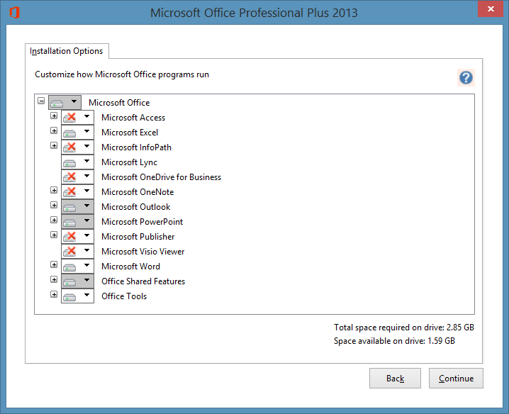Expand the Microsoft Excel tree node
Viewport: 509px width, 414px height.
(x=54, y=130)
